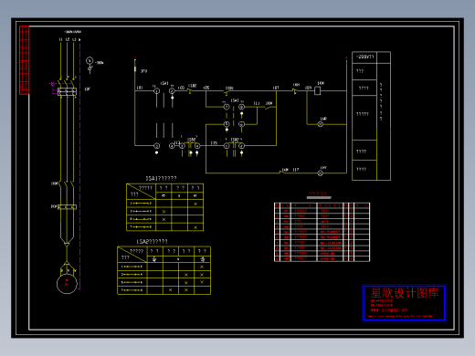The width and height of the screenshot is (475, 356).
Task: Click the ~380V/220V supply label at top
Action: (72, 32)
